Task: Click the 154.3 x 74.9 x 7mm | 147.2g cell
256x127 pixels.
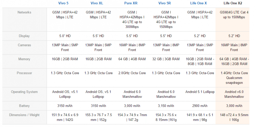Action: [x=132, y=118]
